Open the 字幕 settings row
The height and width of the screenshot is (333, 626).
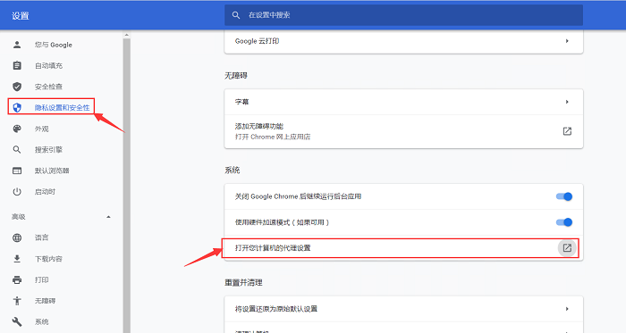click(x=403, y=102)
